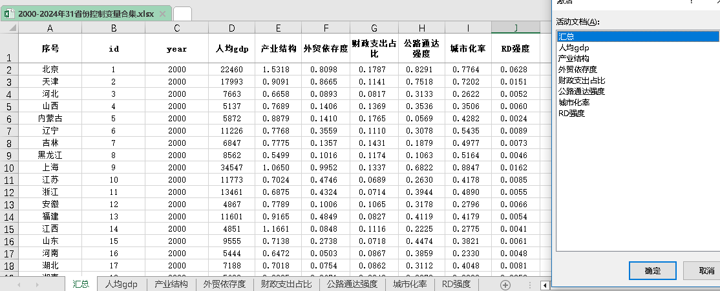This screenshot has height=291, width=720.
Task: Click the 外贸依存度 header cell in row 1
Action: pyautogui.click(x=326, y=48)
